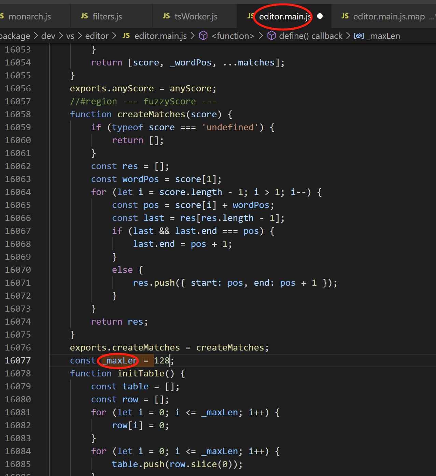Viewport: 436px width, 476px height.
Task: Expand the chevron after define() callback breadcrumb
Action: [x=348, y=36]
